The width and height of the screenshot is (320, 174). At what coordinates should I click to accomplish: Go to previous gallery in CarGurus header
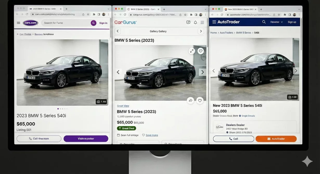click(x=117, y=31)
